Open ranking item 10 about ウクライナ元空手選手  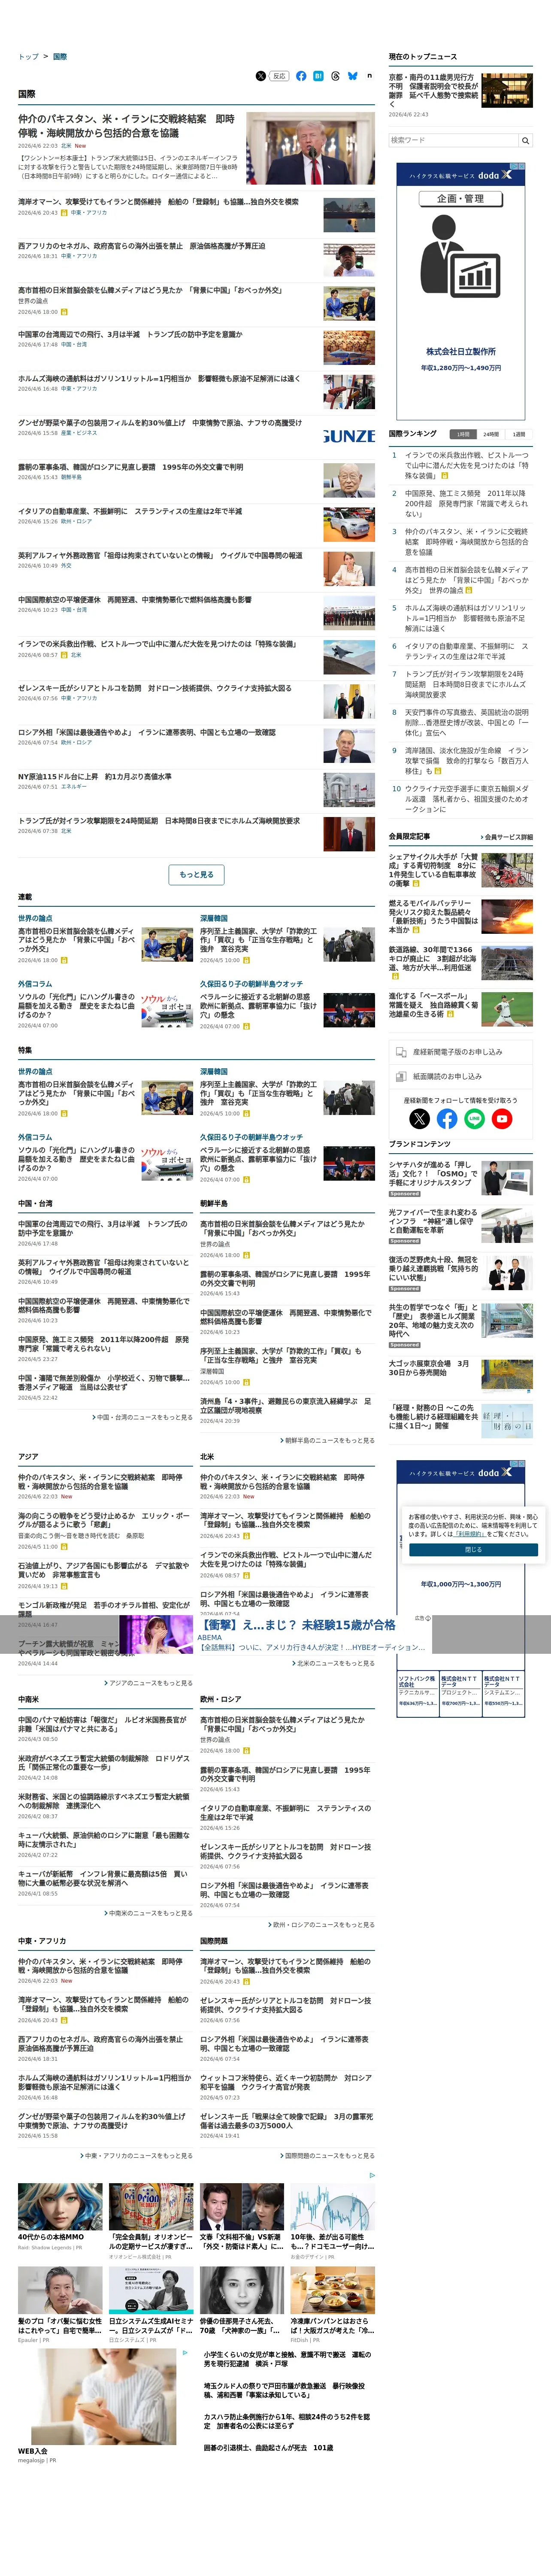(467, 799)
